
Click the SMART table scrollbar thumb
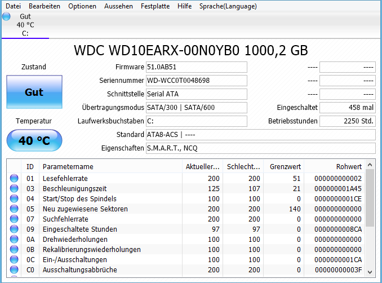click(x=370, y=198)
